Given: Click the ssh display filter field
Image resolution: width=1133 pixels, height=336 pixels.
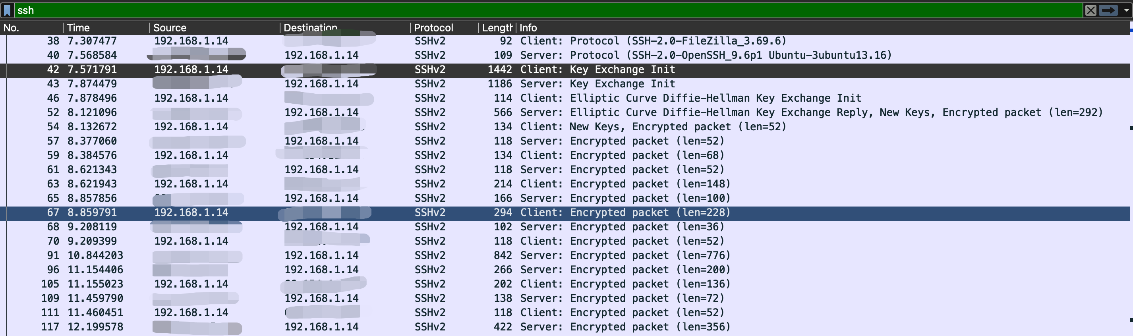Looking at the screenshot, I should [x=548, y=10].
